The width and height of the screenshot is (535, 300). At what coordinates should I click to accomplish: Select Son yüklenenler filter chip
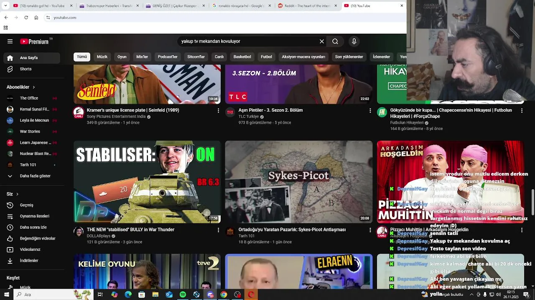click(x=349, y=57)
